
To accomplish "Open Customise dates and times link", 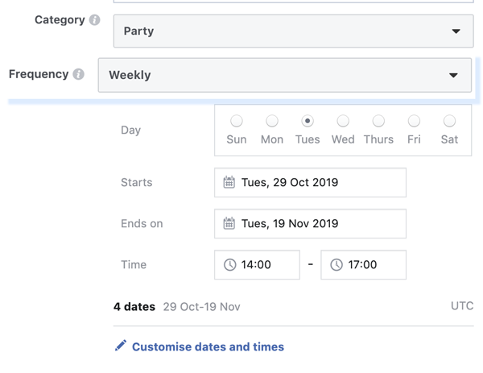I will (x=208, y=346).
